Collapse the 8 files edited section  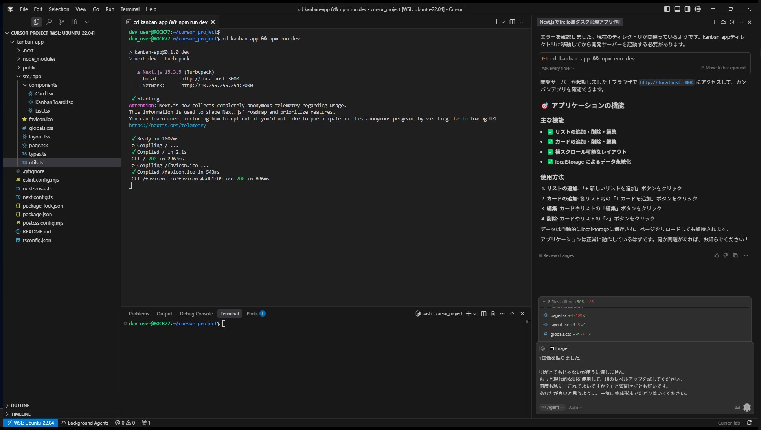point(544,302)
